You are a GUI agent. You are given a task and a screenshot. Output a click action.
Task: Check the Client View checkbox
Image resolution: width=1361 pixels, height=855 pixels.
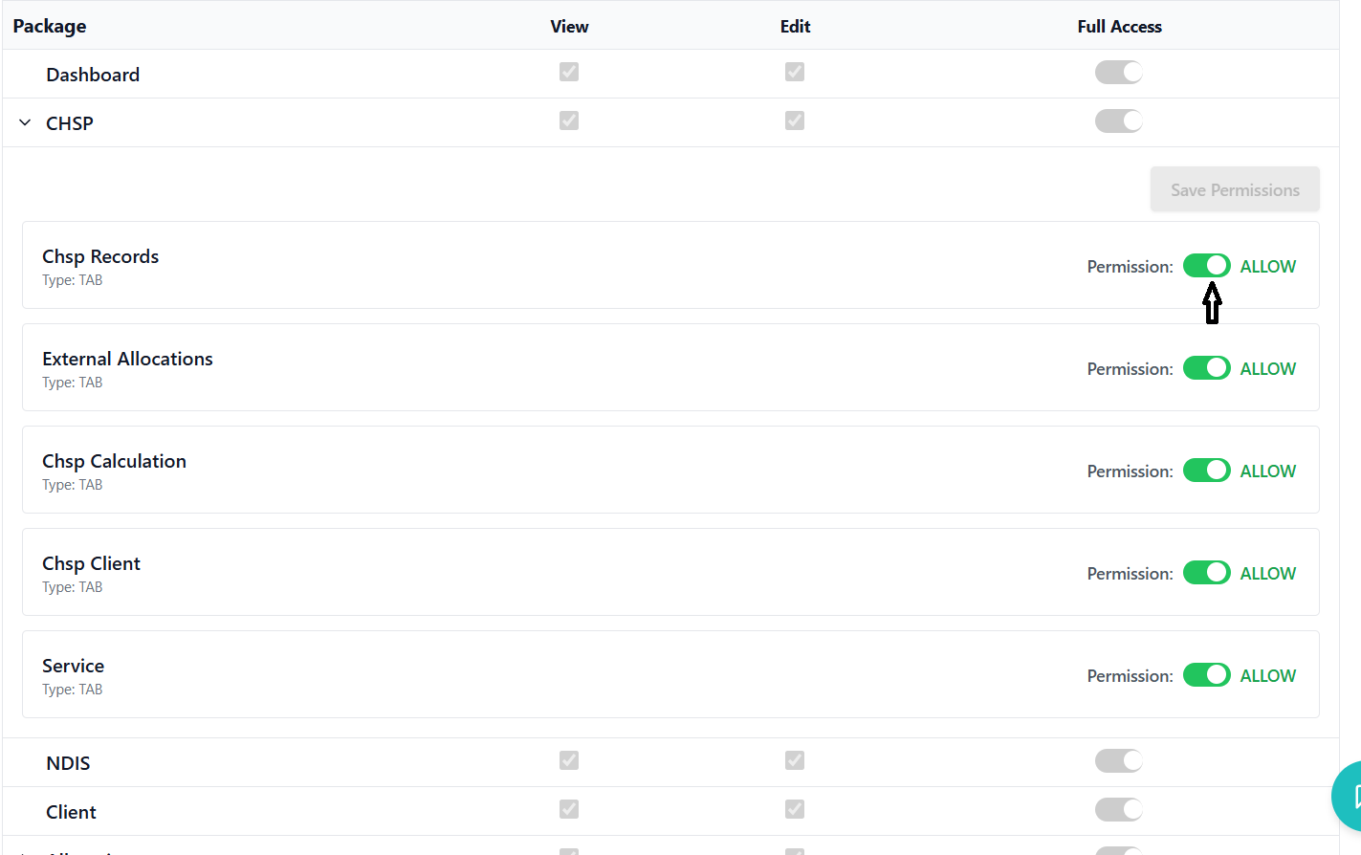[x=569, y=809]
